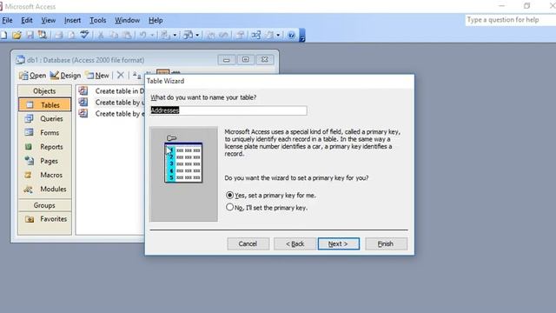Click the Cancel button in Table Wizard
Screen dimensions: 556x313
pos(248,243)
